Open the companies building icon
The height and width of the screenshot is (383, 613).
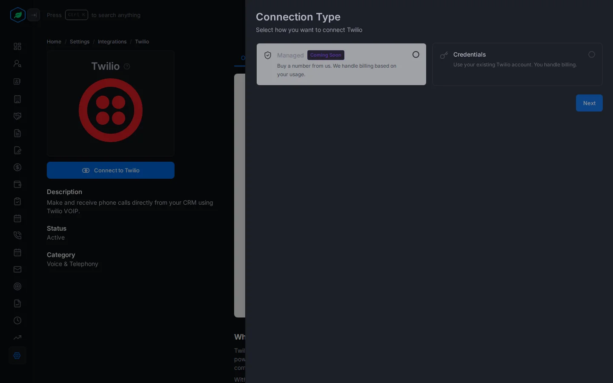(x=17, y=99)
